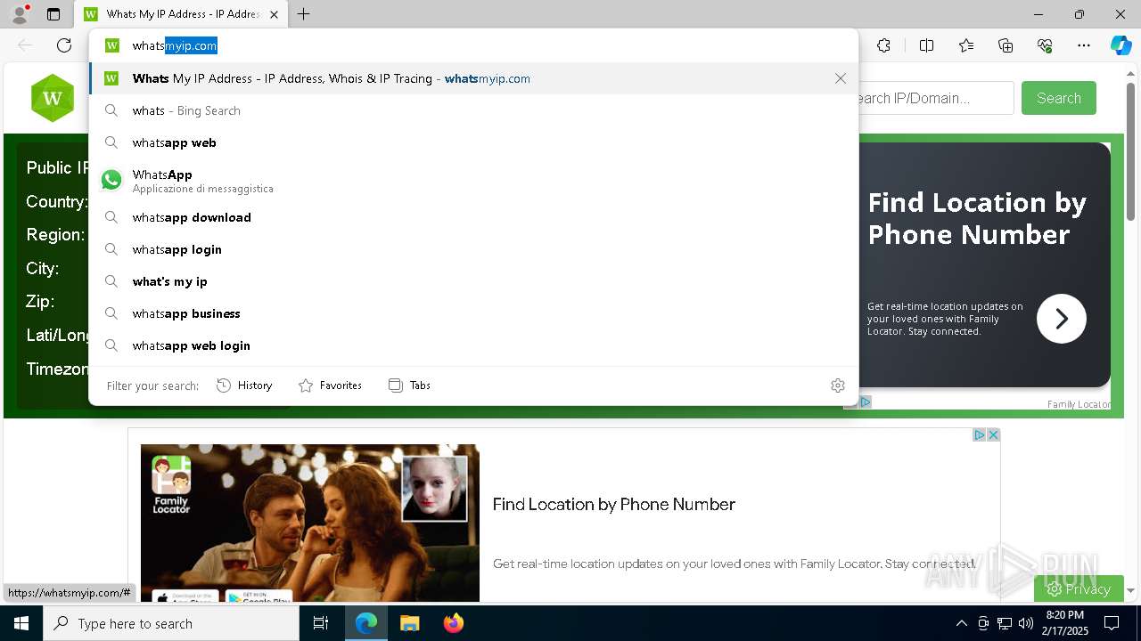Select 'whats - Bing Search' suggestion
The width and height of the screenshot is (1141, 641).
click(473, 110)
